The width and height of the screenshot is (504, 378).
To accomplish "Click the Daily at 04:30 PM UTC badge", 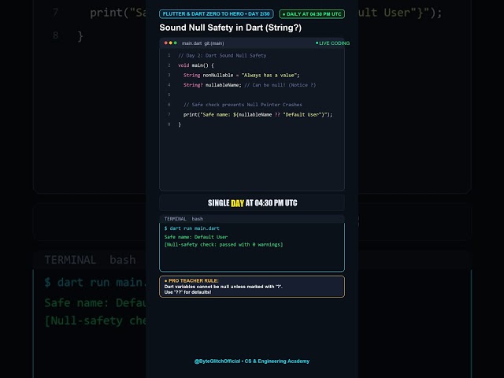I will (x=312, y=14).
